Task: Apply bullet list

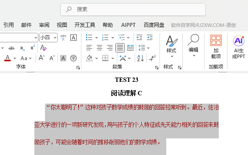Action: (x=89, y=38)
